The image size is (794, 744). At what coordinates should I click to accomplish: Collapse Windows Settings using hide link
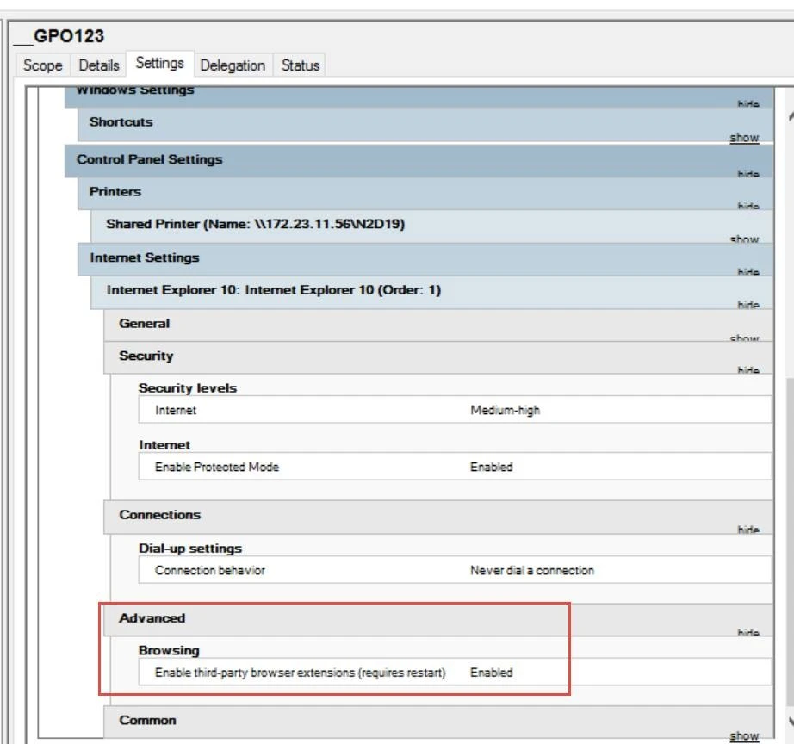point(747,103)
